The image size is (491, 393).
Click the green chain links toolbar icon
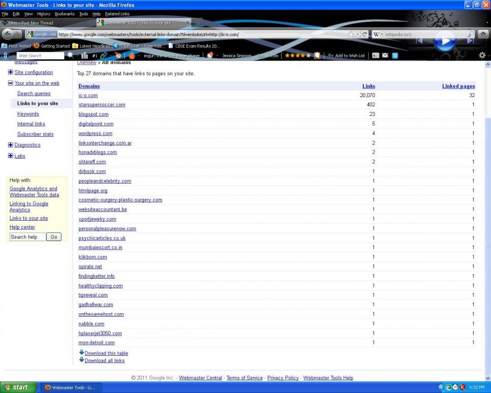click(104, 55)
